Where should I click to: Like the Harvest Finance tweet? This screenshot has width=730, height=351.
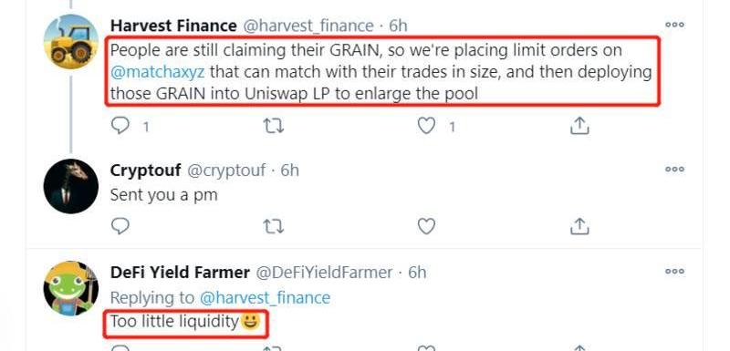click(426, 126)
